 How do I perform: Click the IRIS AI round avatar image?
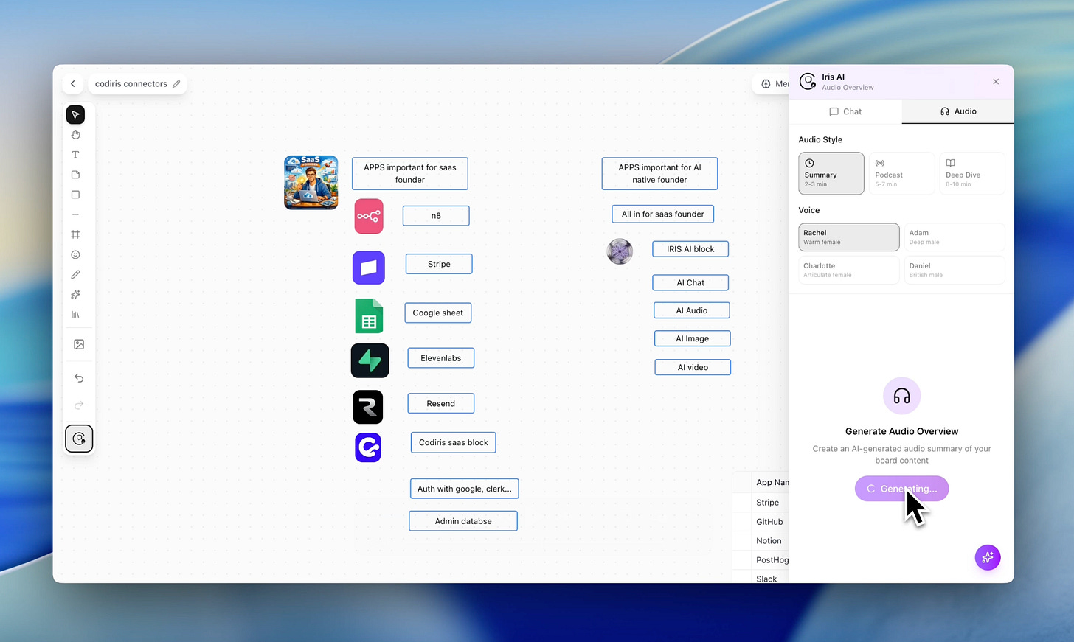[x=620, y=251]
